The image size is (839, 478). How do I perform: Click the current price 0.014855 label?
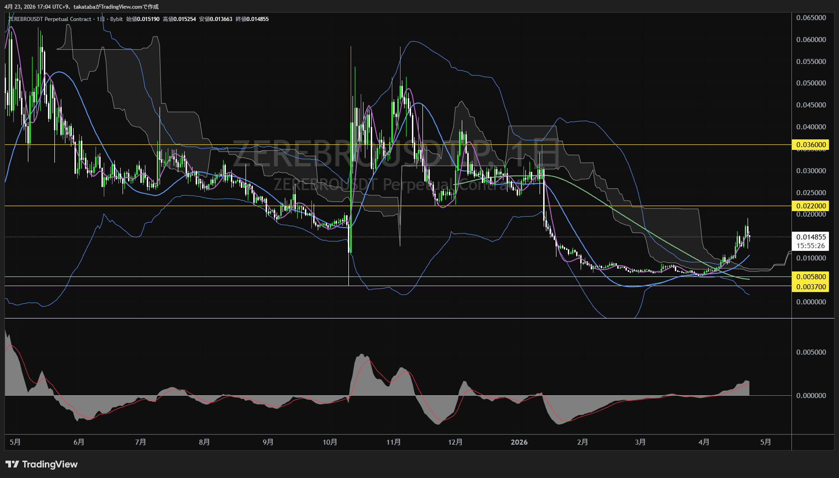tap(811, 237)
